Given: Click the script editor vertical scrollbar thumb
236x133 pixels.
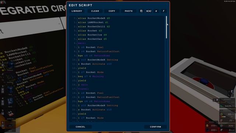Looking at the screenshot, I should [166, 27].
